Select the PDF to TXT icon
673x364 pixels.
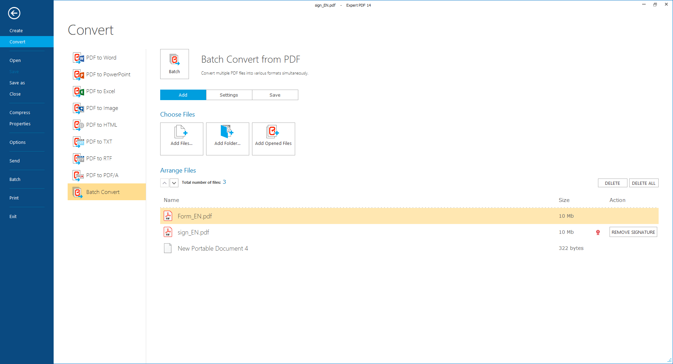pyautogui.click(x=78, y=142)
